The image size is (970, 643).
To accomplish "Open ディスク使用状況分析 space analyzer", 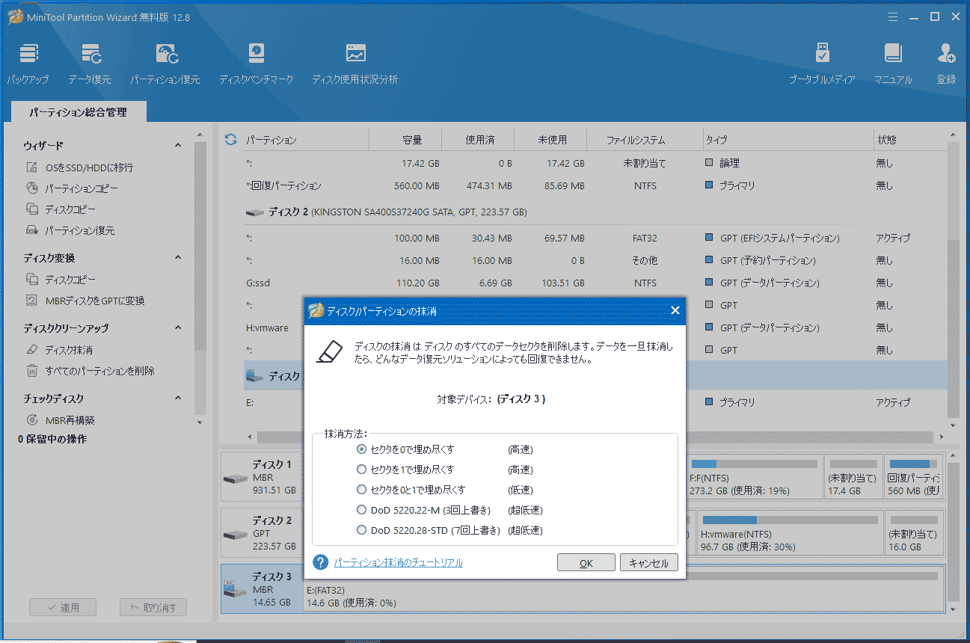I will tap(355, 64).
